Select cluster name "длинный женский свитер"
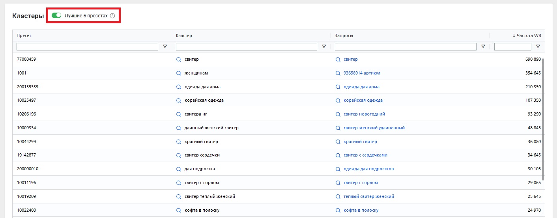This screenshot has height=218, width=557. (211, 128)
